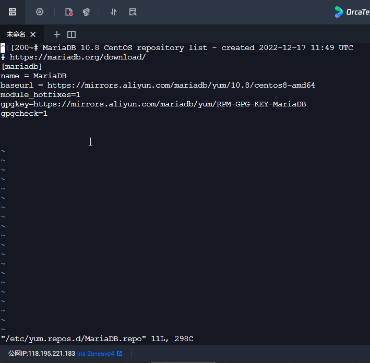Click the OrcaTerm logo
Screen dimensions: 370x363
[352, 12]
